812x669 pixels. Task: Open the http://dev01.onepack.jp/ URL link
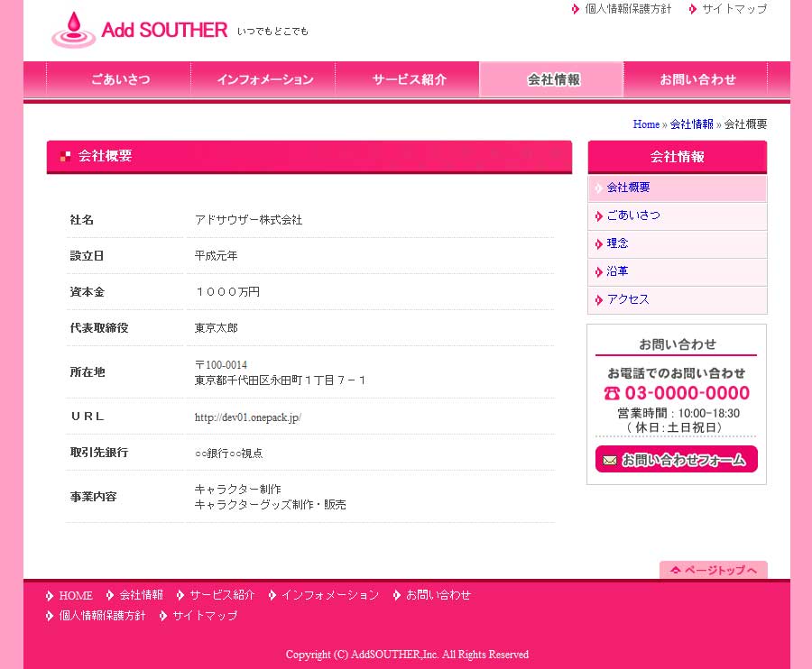tap(247, 417)
